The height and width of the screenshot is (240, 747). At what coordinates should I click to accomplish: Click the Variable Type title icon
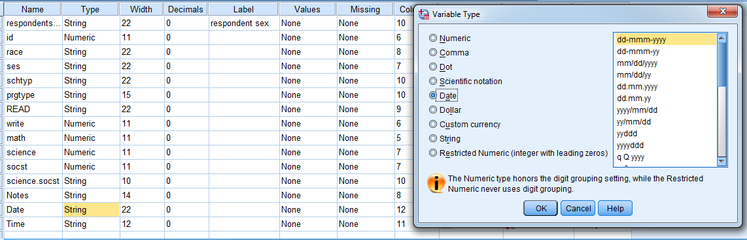pos(423,14)
